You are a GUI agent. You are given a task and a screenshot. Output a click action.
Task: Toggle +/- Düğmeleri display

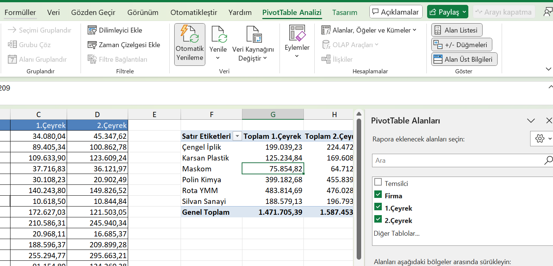[461, 45]
